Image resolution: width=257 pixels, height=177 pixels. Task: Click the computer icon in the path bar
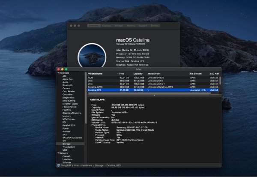coord(58,165)
